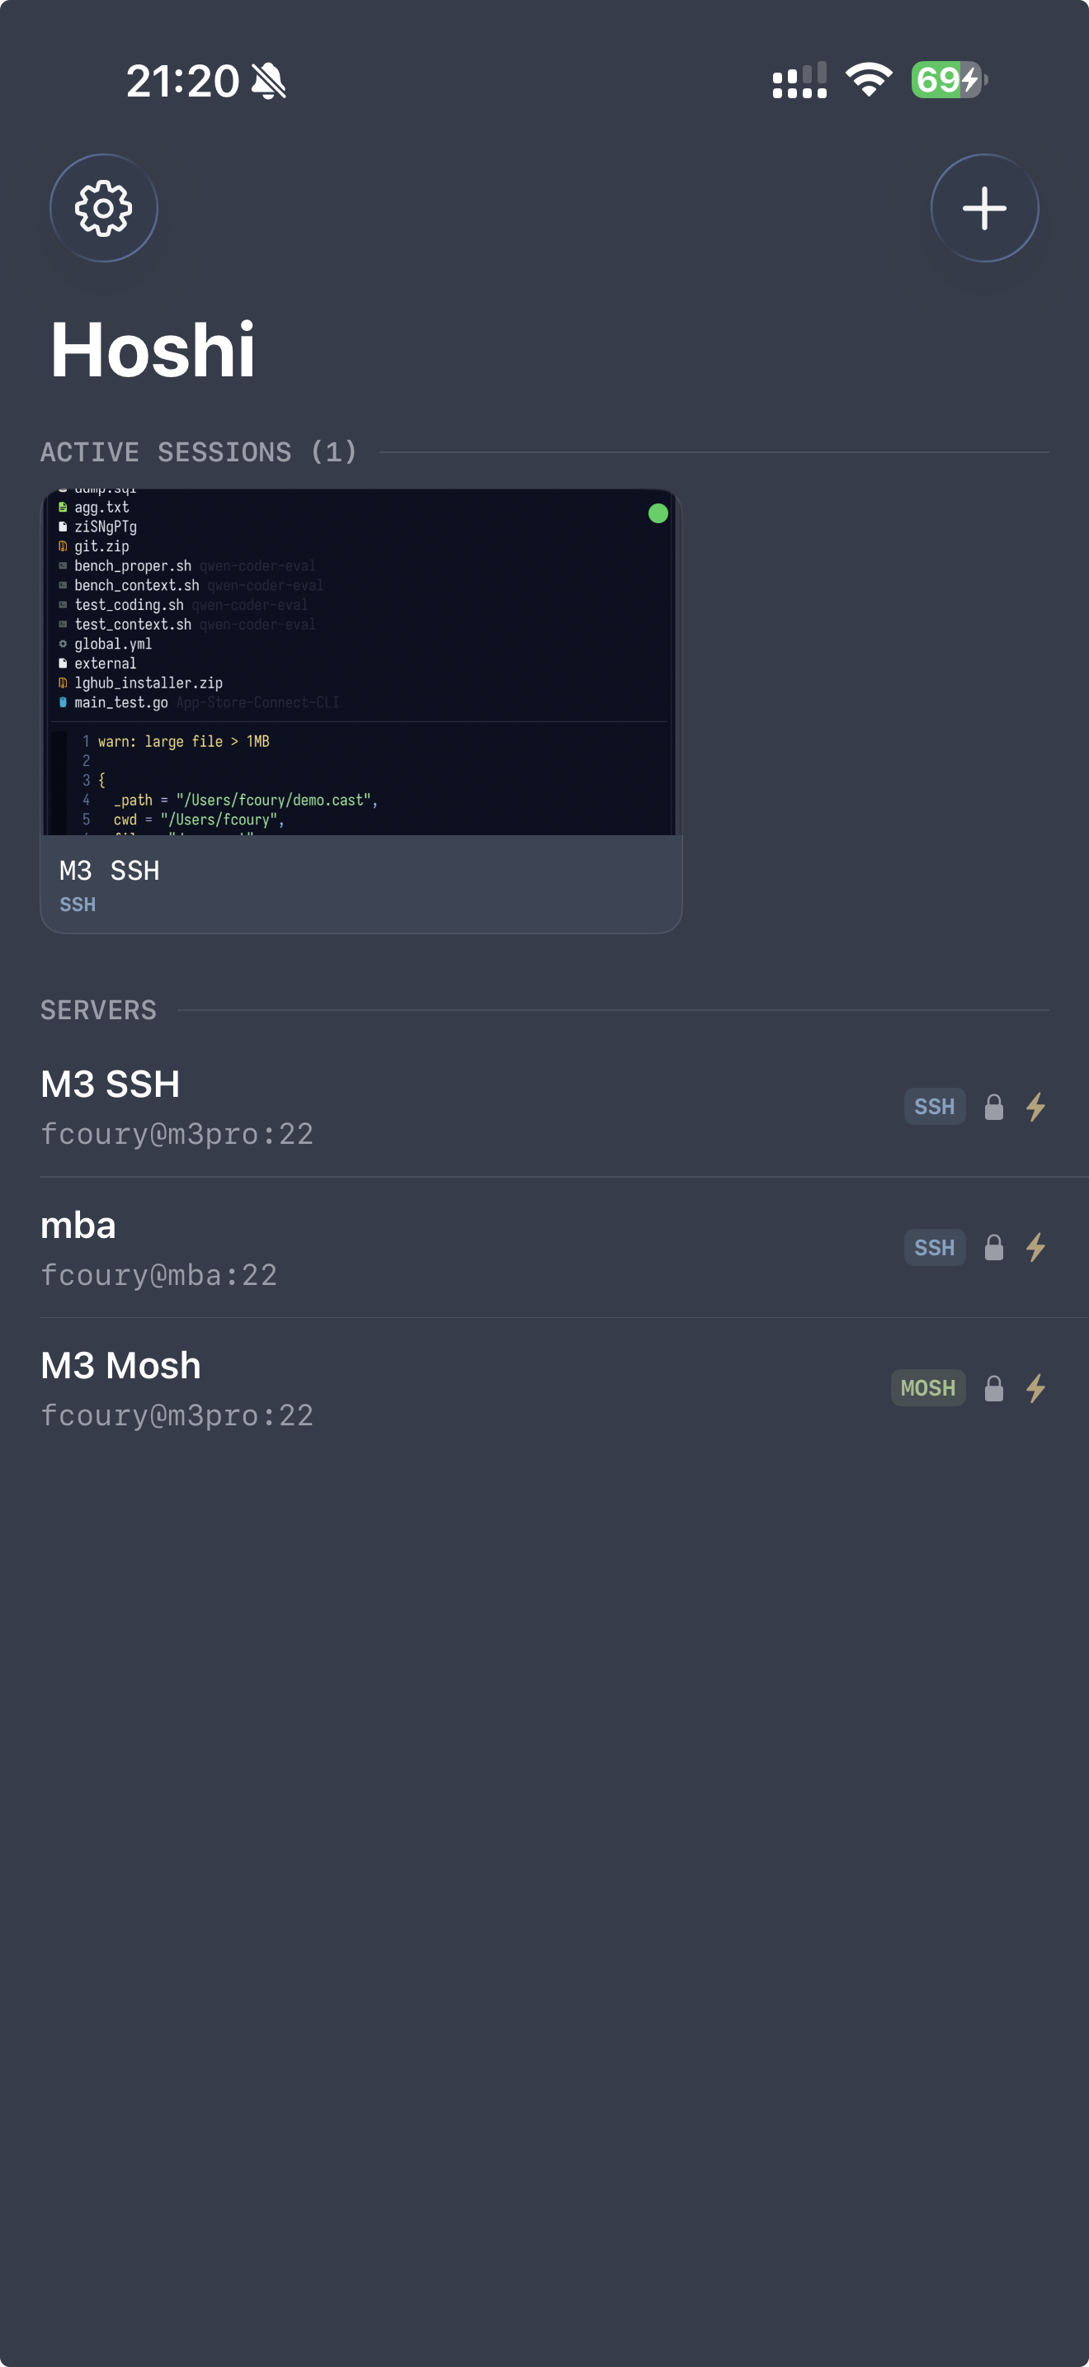
Task: Click the lock icon on the mba row
Action: click(x=994, y=1248)
